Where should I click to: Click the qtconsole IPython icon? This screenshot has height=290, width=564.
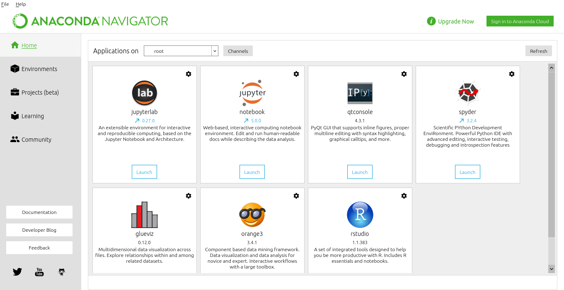[x=360, y=93]
